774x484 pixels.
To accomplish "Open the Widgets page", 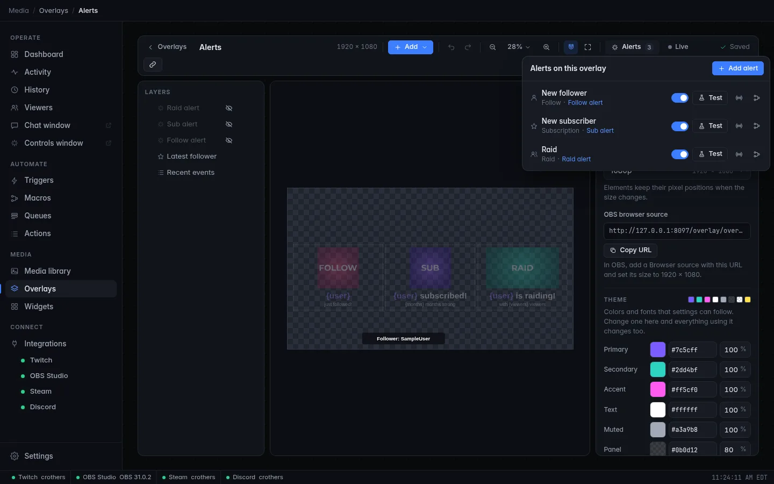I will click(x=61, y=307).
